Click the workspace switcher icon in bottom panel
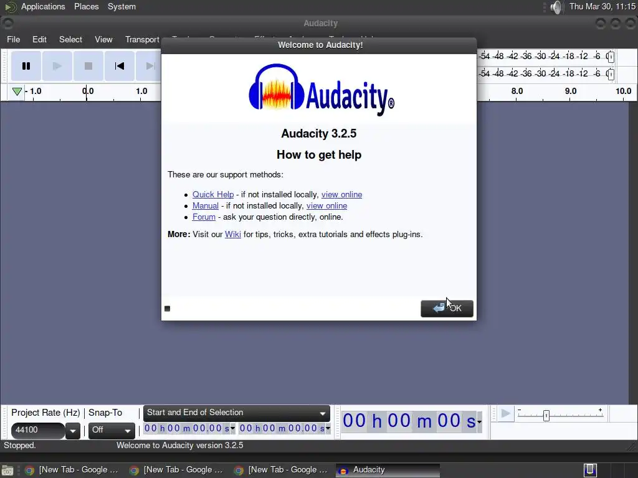Viewport: 638px width, 478px height. coord(591,470)
